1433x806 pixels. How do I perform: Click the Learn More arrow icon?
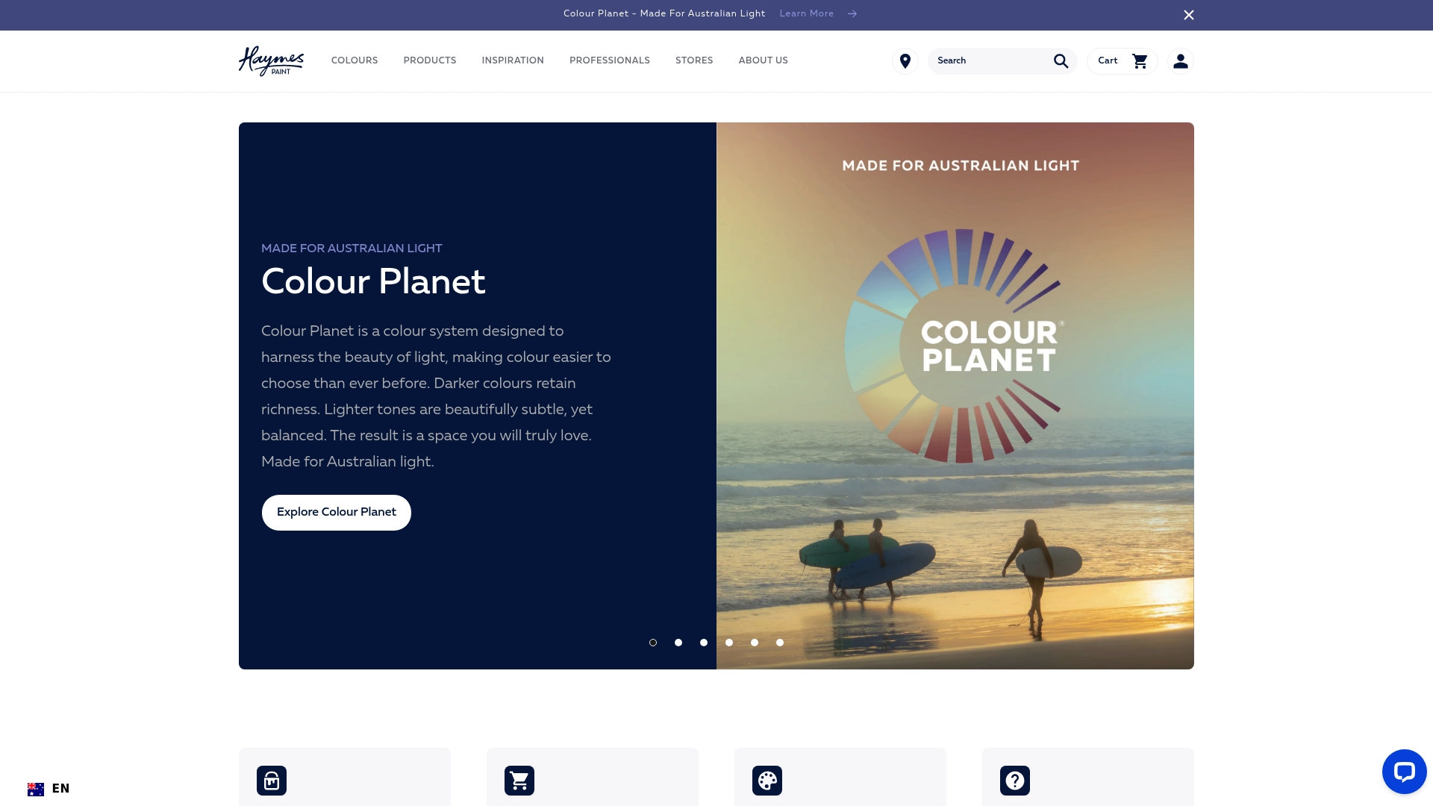point(852,14)
